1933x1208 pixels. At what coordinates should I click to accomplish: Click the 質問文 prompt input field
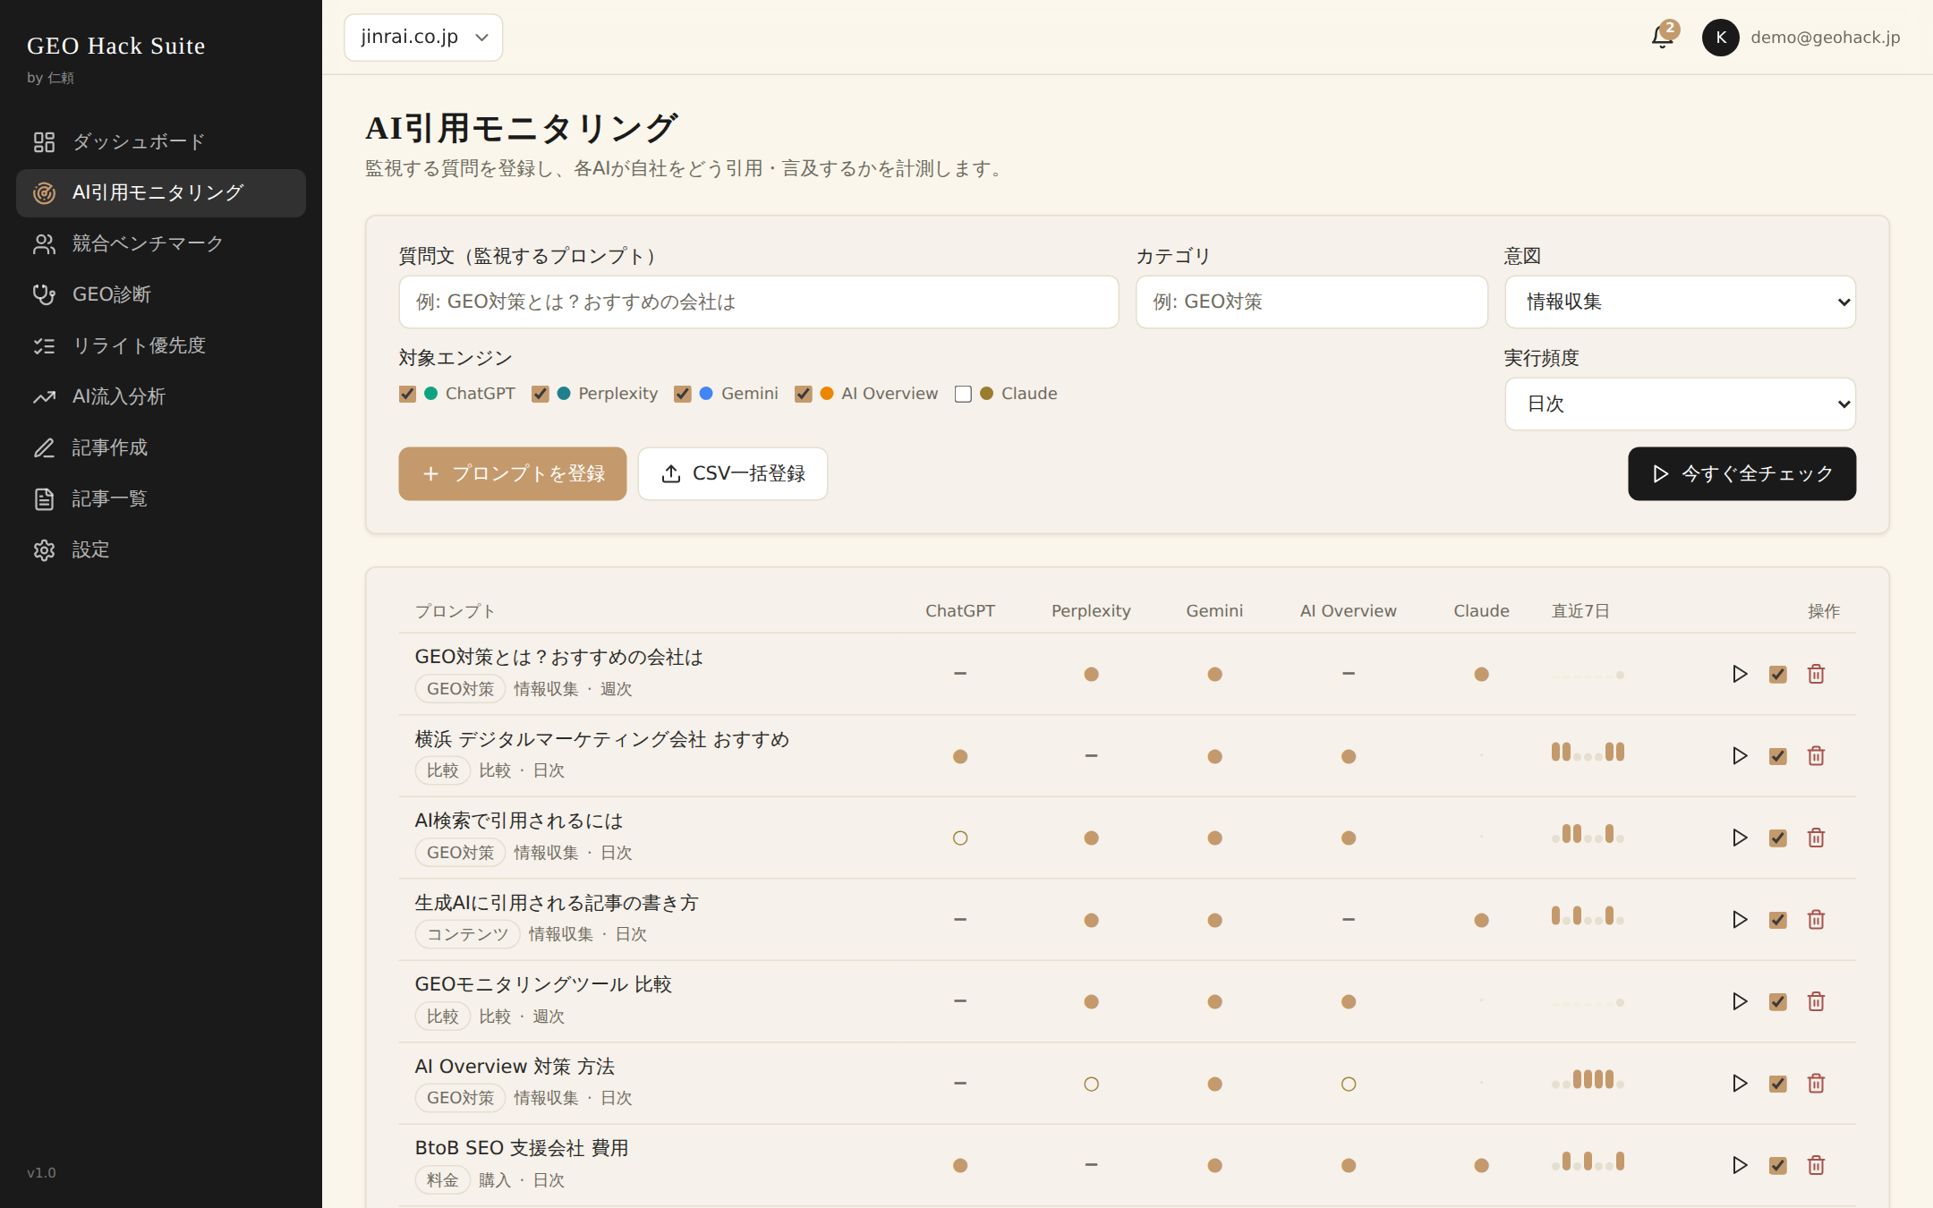click(759, 302)
